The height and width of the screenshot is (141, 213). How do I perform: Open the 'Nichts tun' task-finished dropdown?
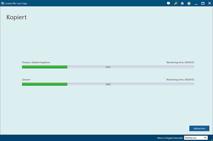click(x=196, y=138)
